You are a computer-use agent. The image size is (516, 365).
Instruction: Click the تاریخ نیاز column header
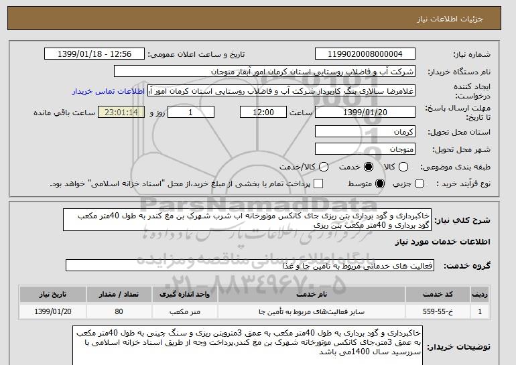click(53, 294)
